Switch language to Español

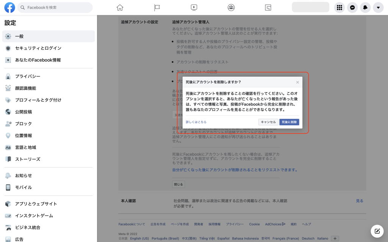224,239
